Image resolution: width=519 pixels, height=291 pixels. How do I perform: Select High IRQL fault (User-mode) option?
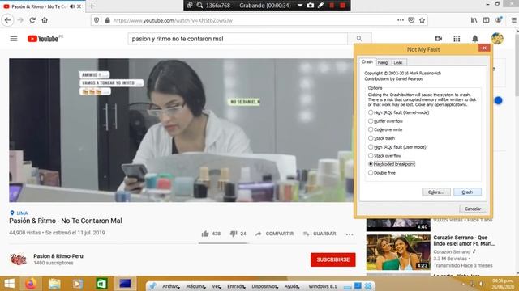click(x=397, y=147)
